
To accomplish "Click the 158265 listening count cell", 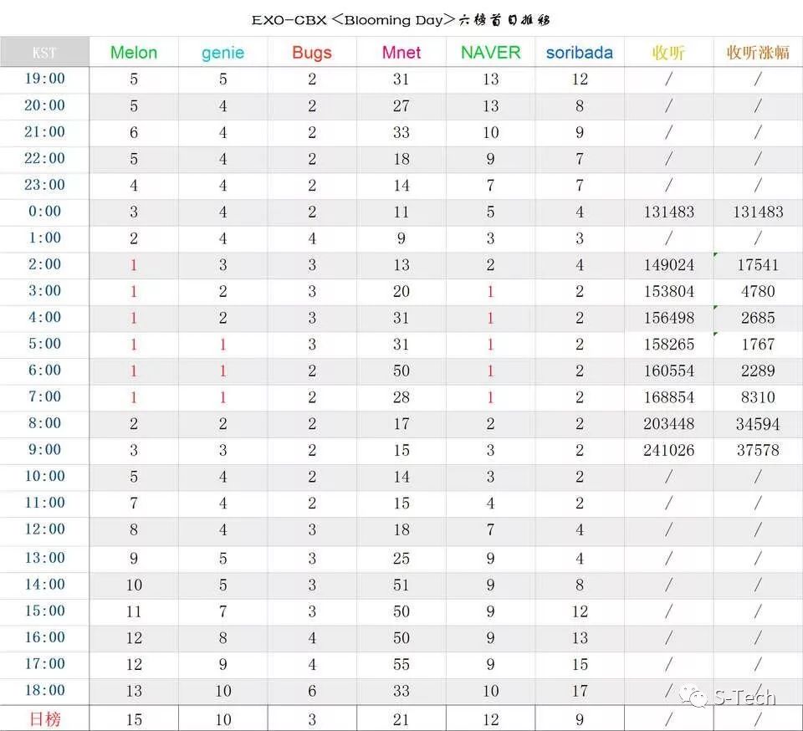I will point(669,345).
